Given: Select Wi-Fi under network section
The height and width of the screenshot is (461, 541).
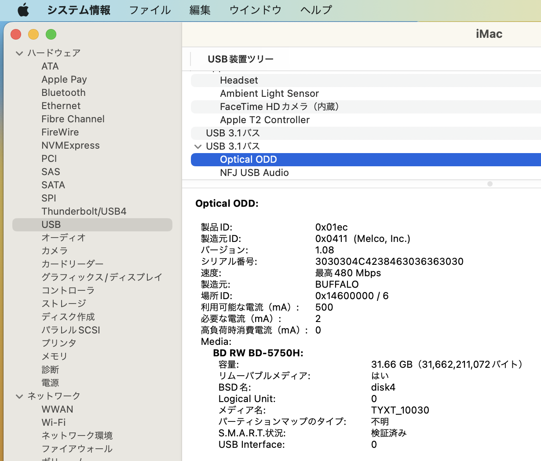Looking at the screenshot, I should (x=54, y=423).
